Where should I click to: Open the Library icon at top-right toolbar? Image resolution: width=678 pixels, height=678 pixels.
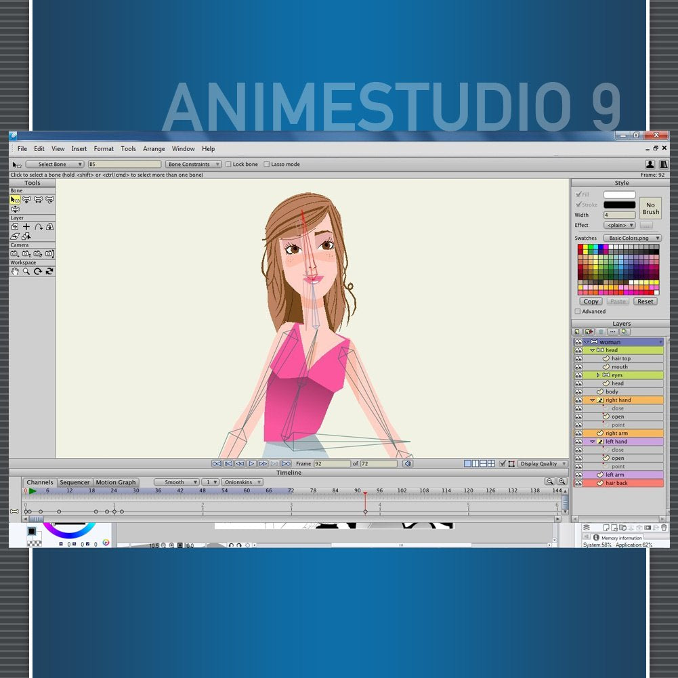664,165
